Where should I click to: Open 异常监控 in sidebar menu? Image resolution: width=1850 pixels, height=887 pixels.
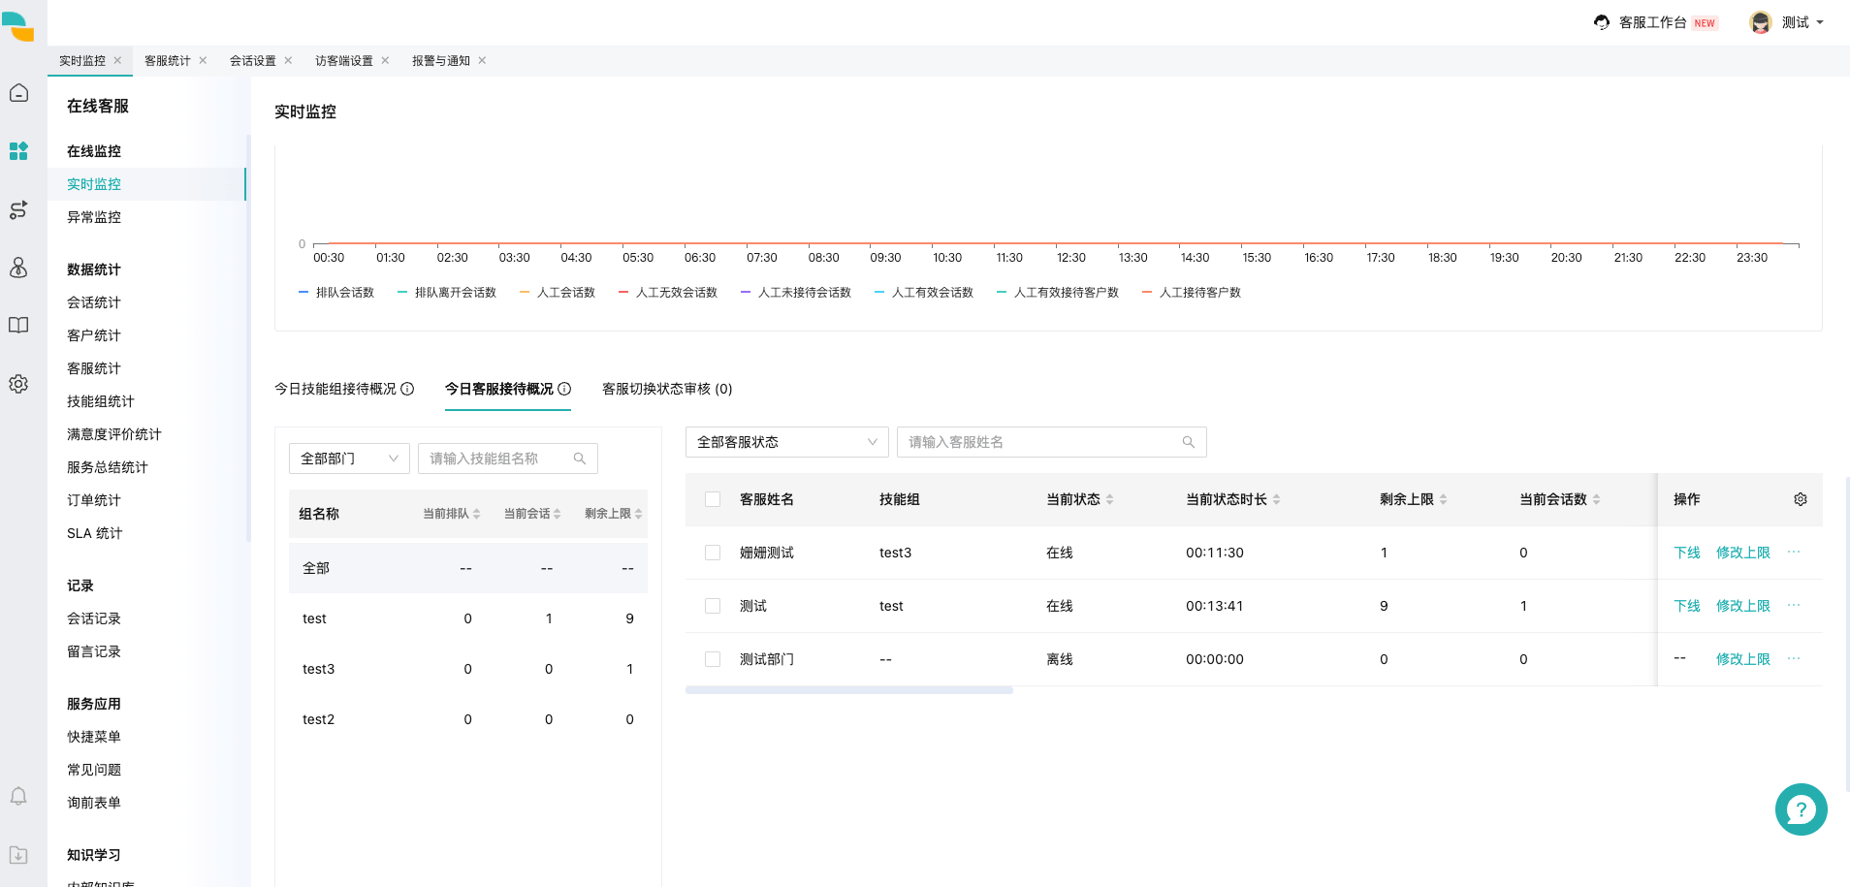pos(94,217)
